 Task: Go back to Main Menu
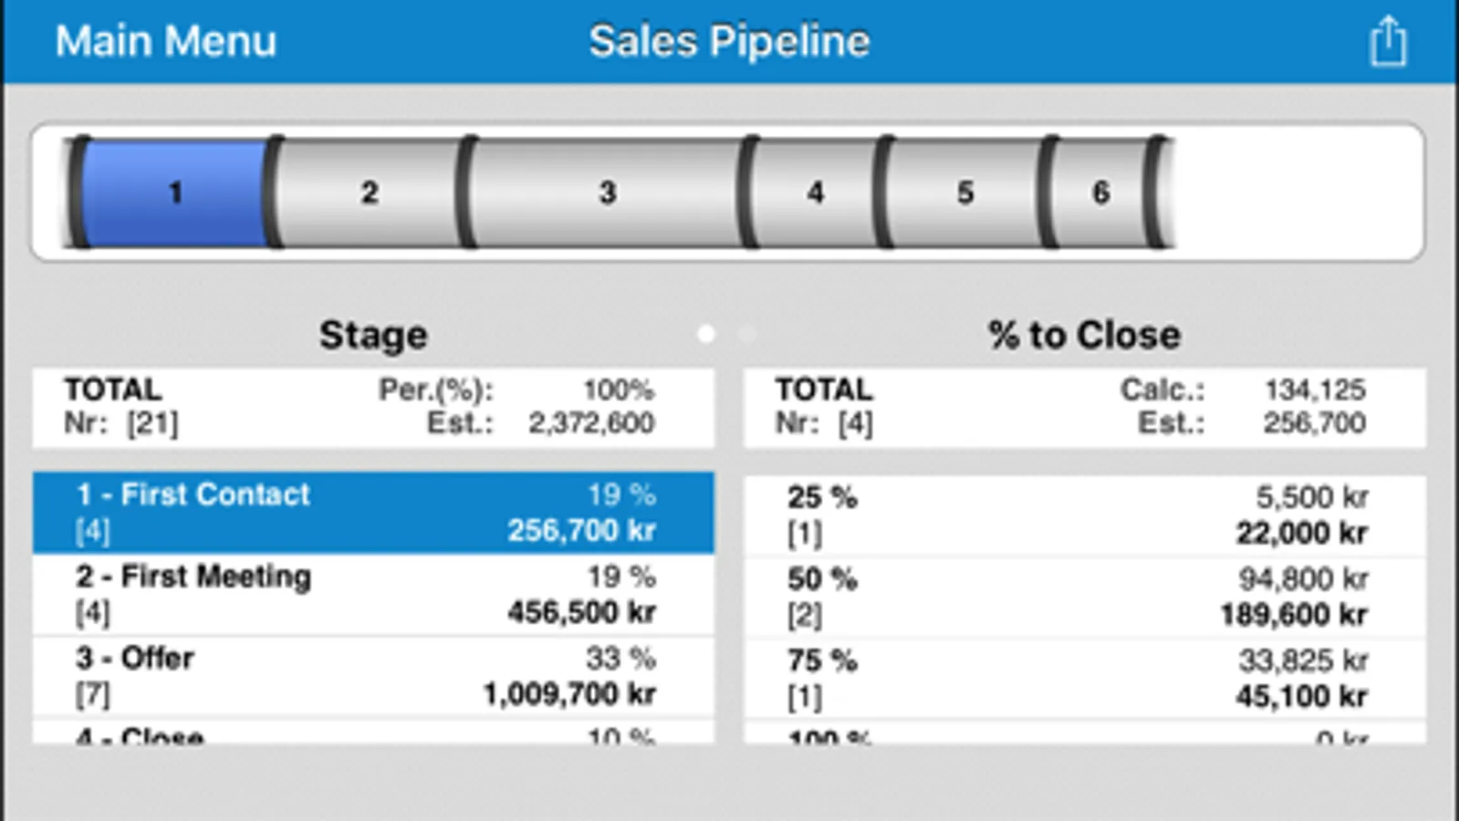(165, 41)
